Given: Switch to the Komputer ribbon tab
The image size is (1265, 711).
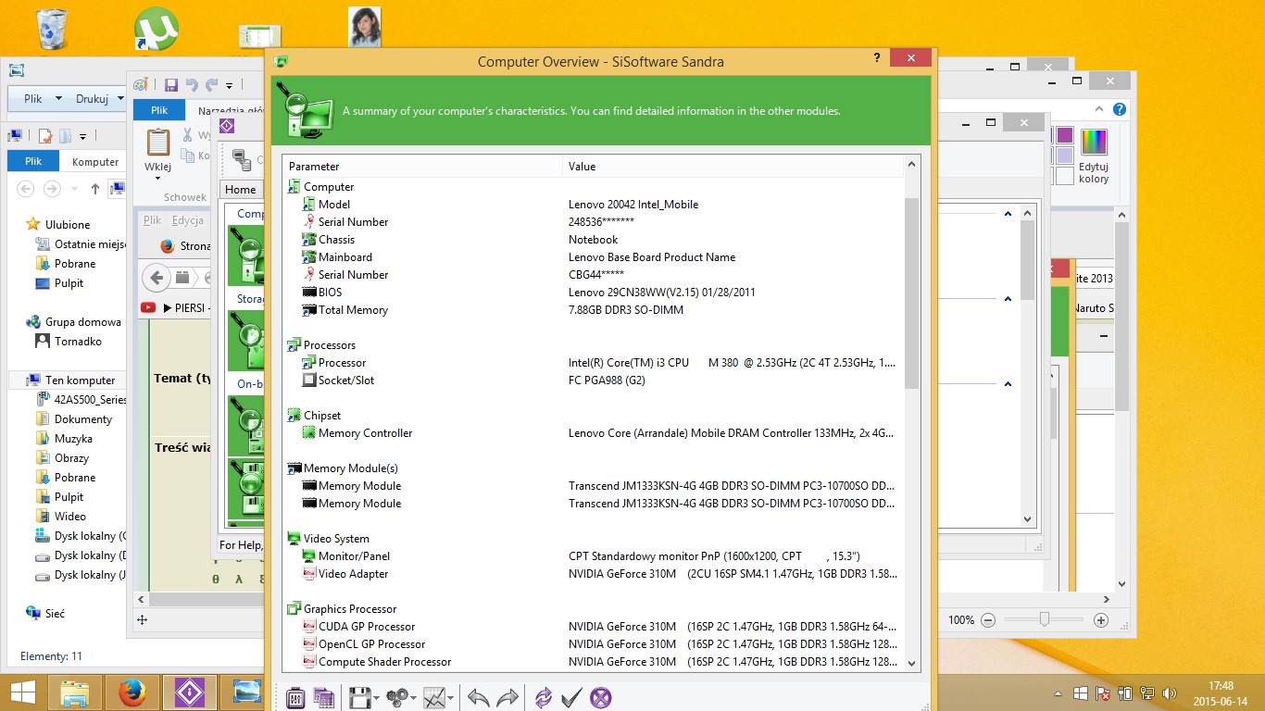Looking at the screenshot, I should tap(95, 161).
